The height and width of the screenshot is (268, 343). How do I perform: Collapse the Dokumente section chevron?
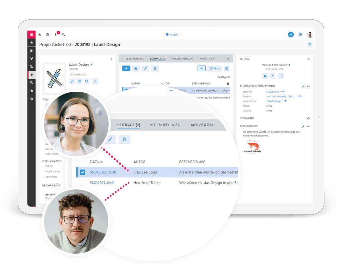coord(308,118)
